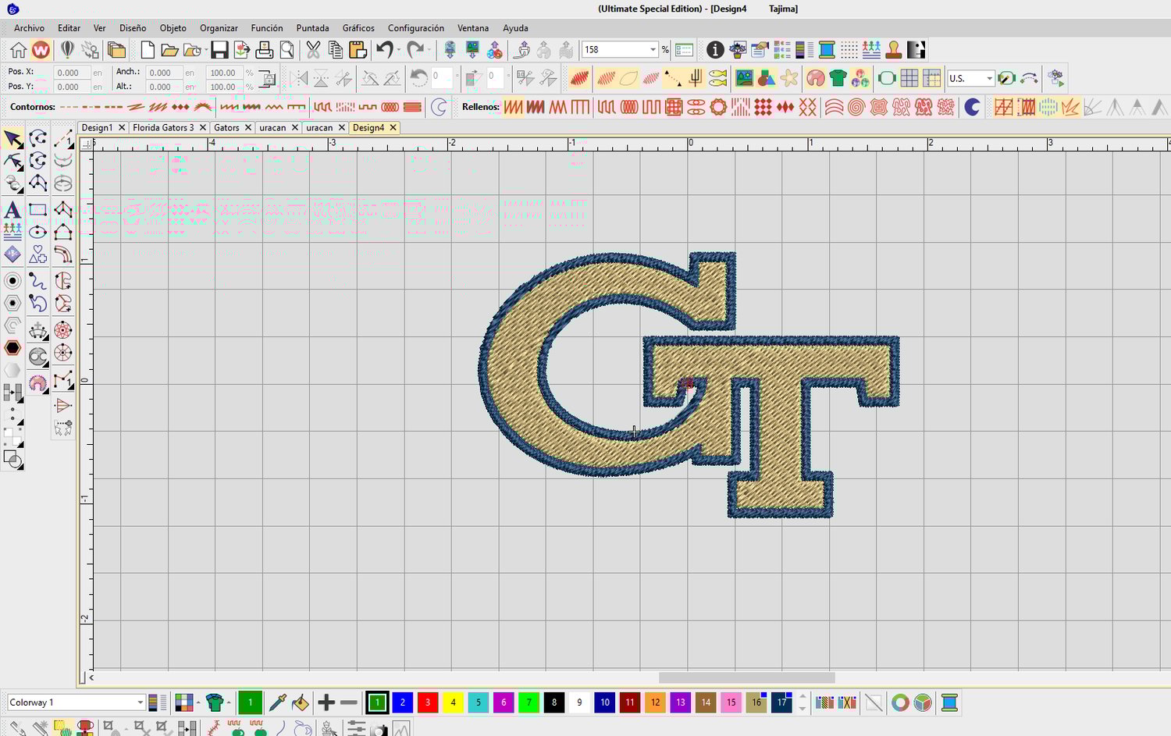This screenshot has height=736, width=1171.
Task: Click the Copy icon
Action: pos(336,50)
